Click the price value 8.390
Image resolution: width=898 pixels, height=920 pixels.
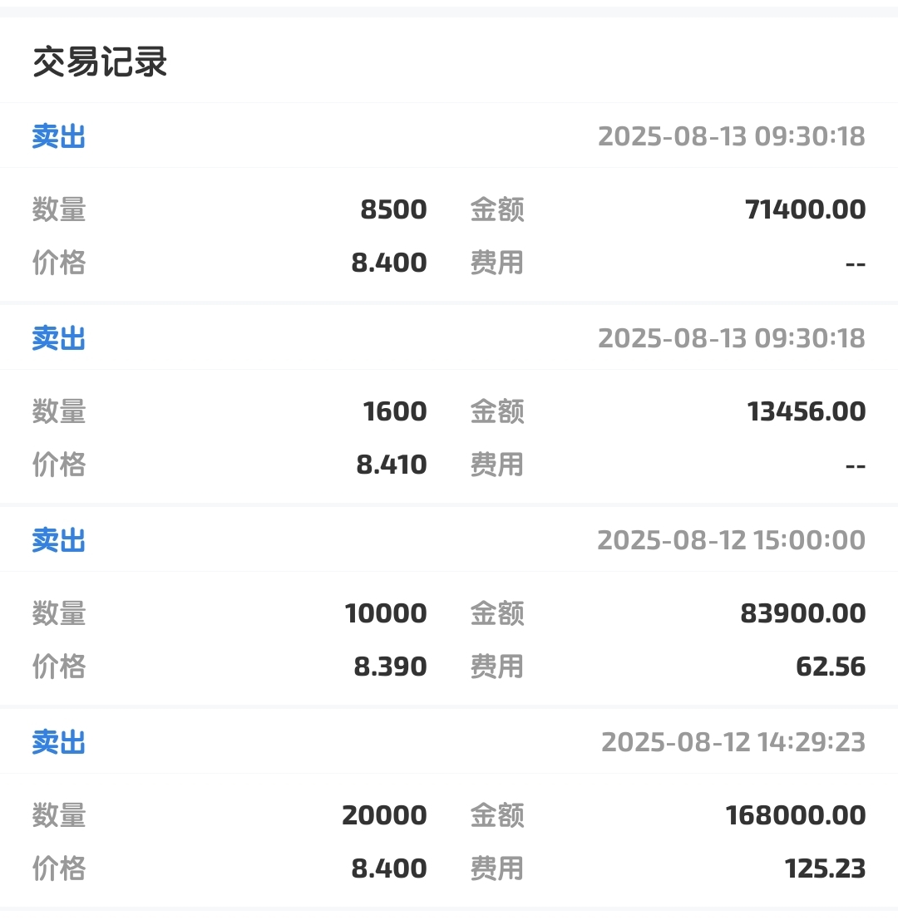(390, 667)
